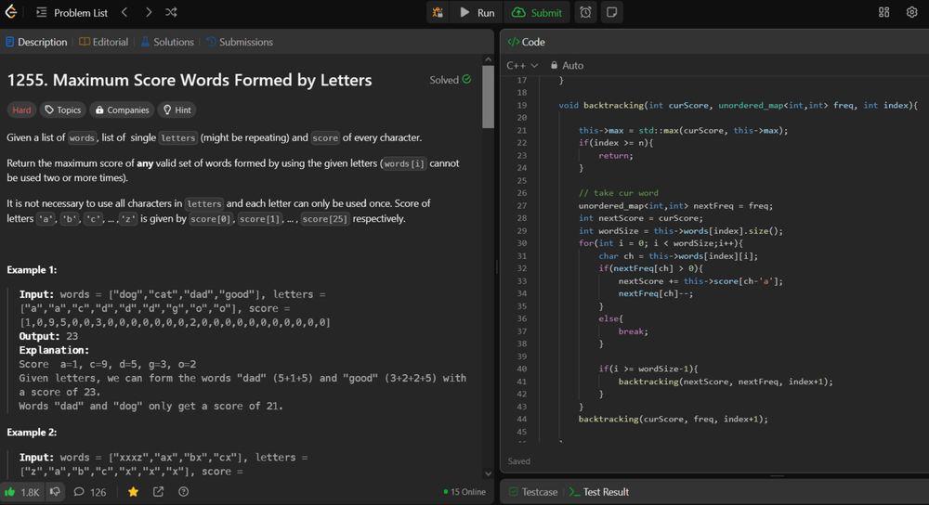The width and height of the screenshot is (929, 505).
Task: Click the description scroll up arrow
Action: [489, 59]
